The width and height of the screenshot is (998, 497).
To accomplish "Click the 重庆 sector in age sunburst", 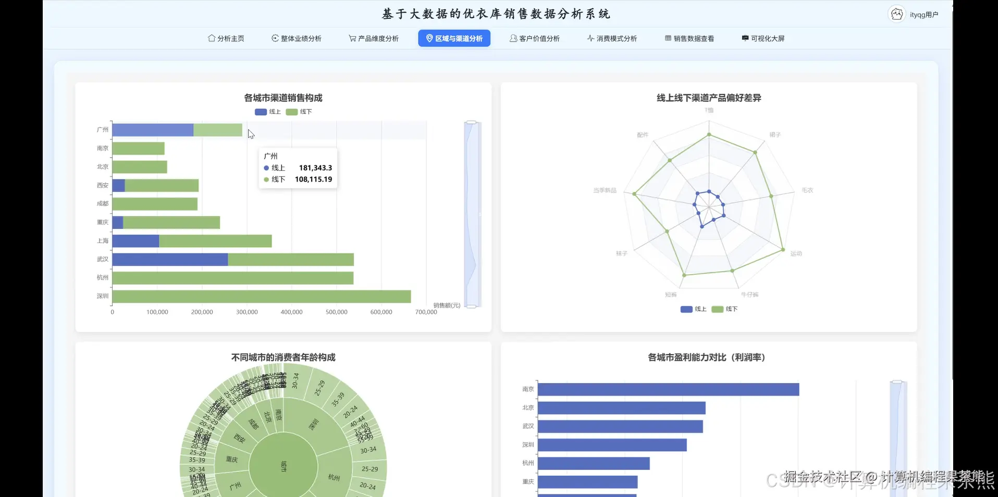I will 232,460.
